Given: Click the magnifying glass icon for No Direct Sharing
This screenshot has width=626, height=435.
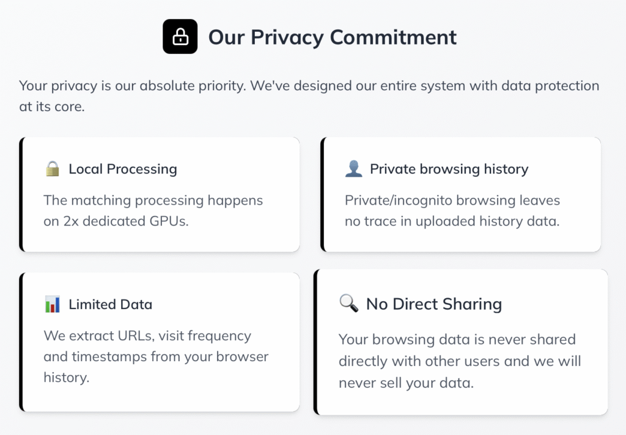Looking at the screenshot, I should coord(348,304).
